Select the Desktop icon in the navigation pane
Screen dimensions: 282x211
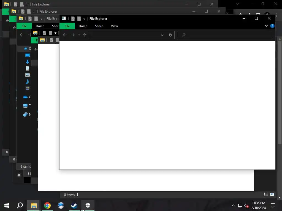click(28, 55)
